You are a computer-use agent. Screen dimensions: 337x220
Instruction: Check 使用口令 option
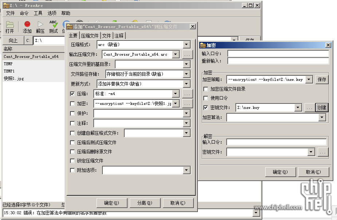[206, 98]
